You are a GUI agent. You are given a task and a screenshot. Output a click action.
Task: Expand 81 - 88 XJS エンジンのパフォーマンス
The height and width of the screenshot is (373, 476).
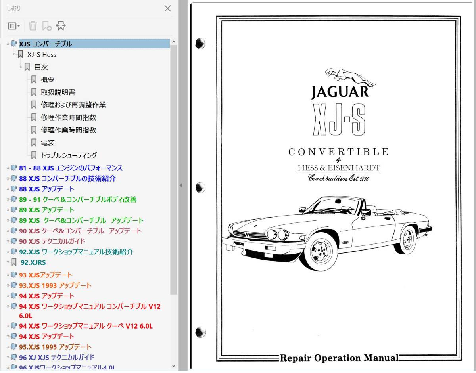pos(8,168)
